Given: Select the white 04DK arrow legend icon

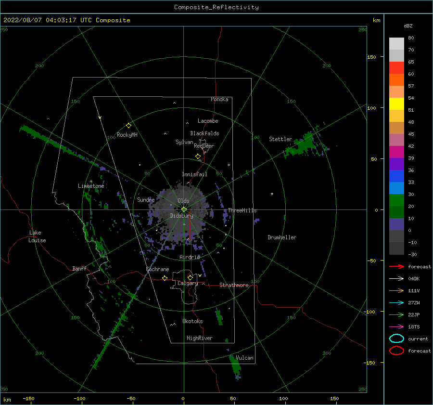Looking at the screenshot, I should (x=396, y=279).
